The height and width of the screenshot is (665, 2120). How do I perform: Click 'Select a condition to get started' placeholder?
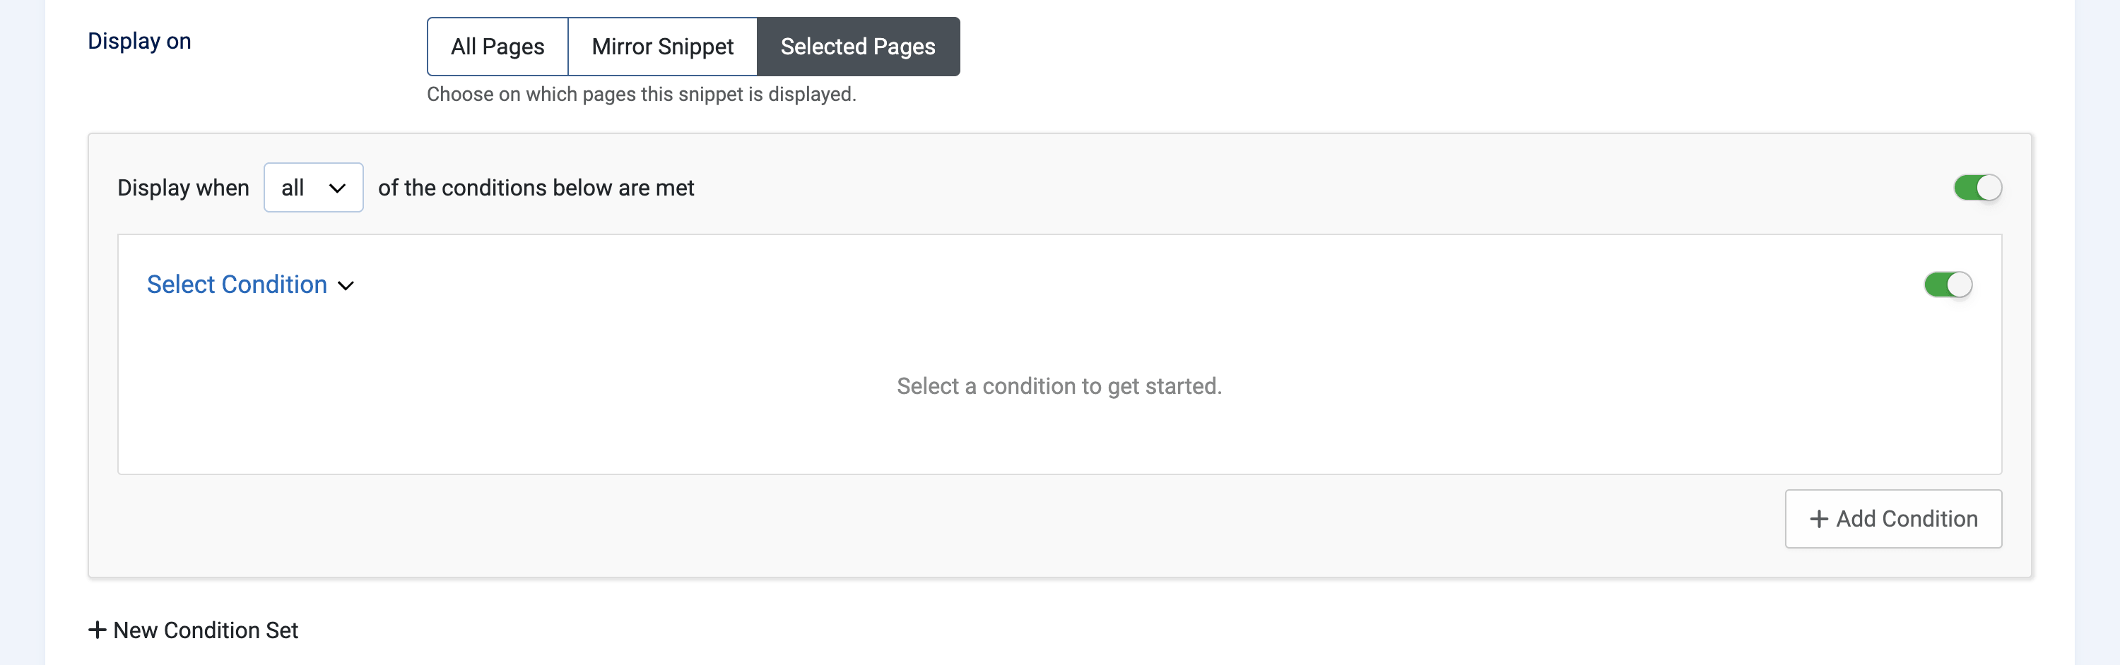tap(1059, 386)
